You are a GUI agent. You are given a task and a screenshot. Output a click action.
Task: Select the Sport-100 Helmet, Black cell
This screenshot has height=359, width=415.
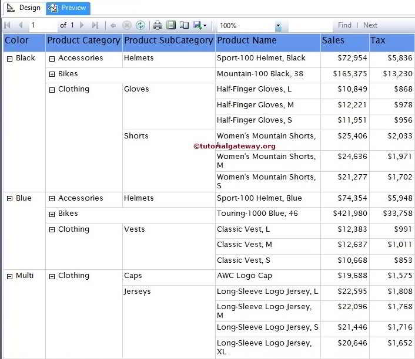click(x=268, y=60)
